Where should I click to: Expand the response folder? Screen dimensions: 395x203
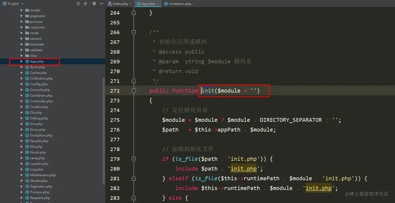22,27
